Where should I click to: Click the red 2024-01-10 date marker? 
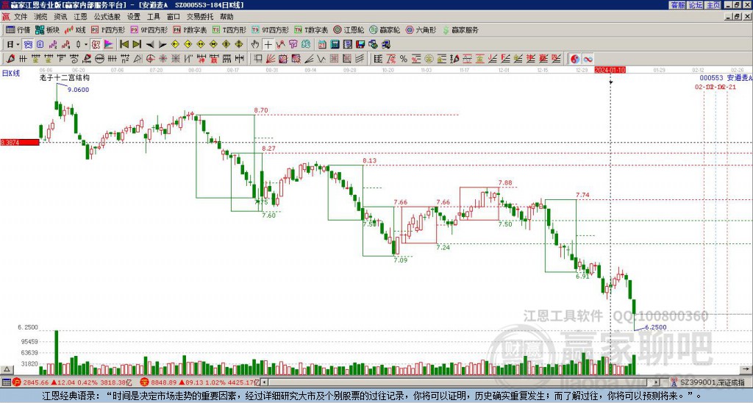610,70
